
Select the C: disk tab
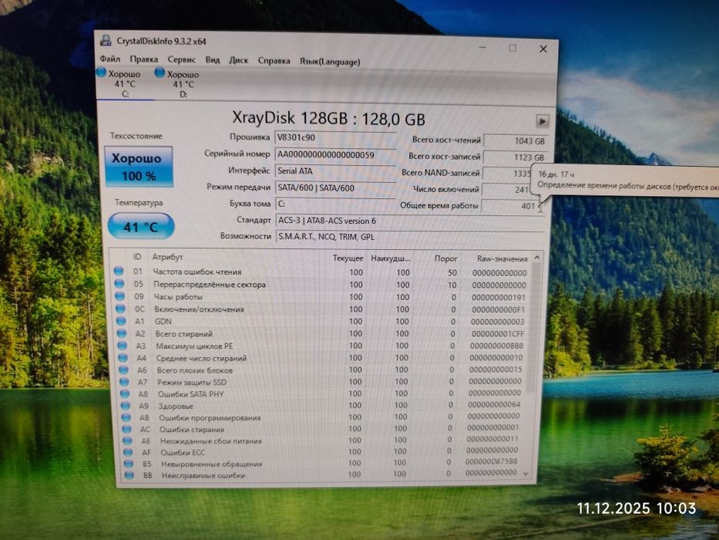point(125,83)
